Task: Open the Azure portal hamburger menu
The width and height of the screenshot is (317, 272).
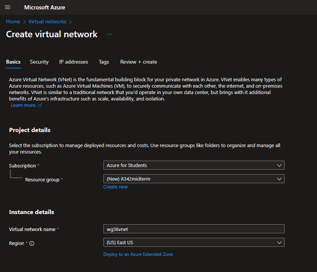Action: tap(8, 8)
